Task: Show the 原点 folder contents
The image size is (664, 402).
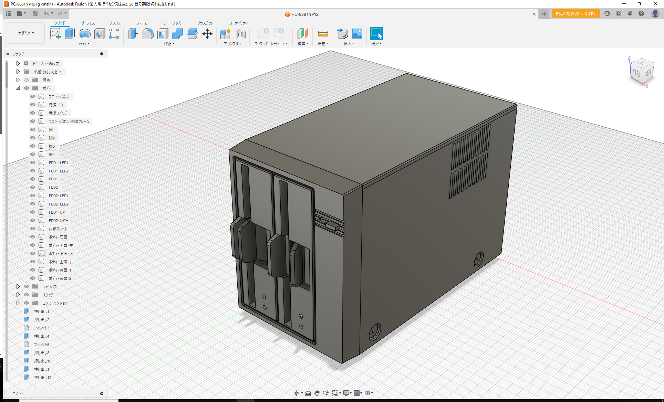Action: pos(18,80)
